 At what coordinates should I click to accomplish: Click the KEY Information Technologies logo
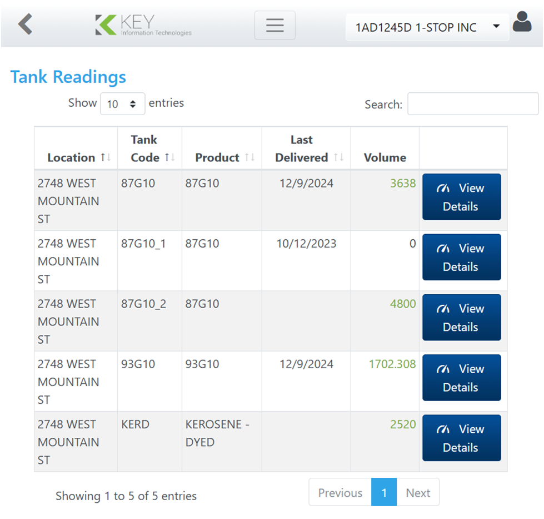click(x=143, y=25)
